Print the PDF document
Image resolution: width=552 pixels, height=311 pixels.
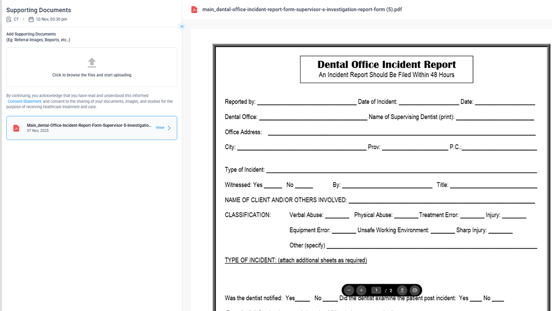click(x=415, y=290)
